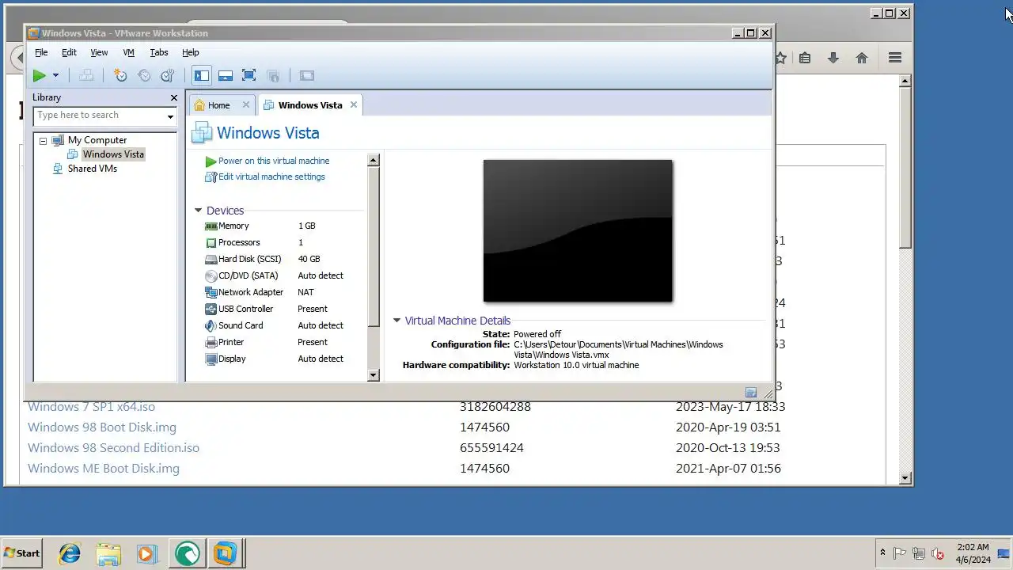
Task: Open Windows ME Boot Disk.img link
Action: pyautogui.click(x=104, y=468)
